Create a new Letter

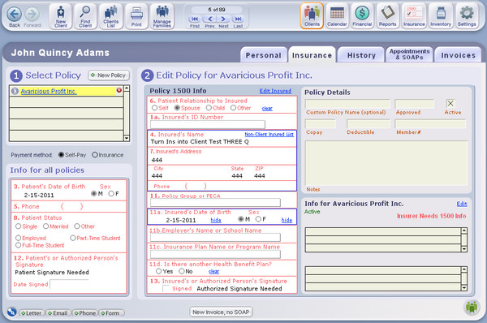point(31,313)
